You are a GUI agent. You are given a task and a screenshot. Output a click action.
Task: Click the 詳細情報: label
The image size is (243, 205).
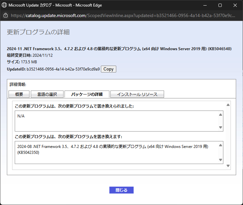18,84
